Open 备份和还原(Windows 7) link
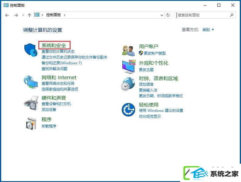Screen dimensions: 241x182 point(62,63)
